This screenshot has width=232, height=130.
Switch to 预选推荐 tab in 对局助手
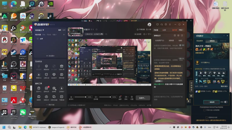click(200, 41)
